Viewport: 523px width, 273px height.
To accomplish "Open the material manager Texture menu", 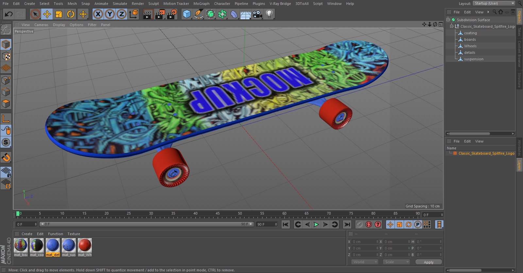I will pos(74,234).
